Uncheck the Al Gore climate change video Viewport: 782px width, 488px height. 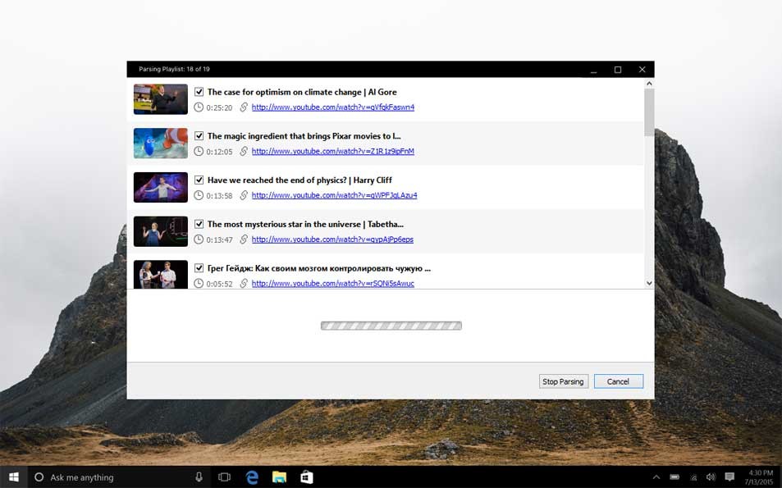point(199,91)
